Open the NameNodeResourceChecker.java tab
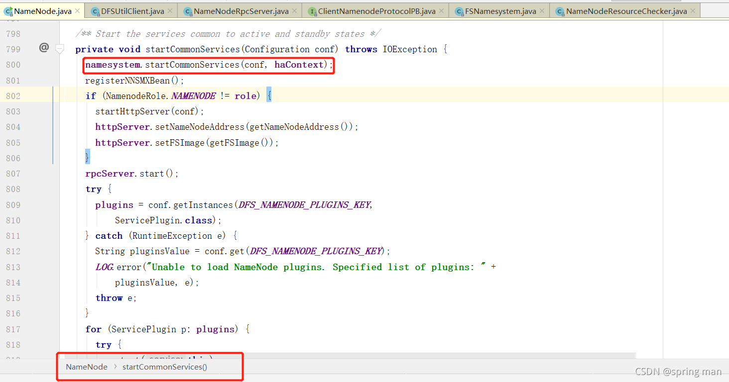Screen dimensions: 729x382 coord(626,11)
